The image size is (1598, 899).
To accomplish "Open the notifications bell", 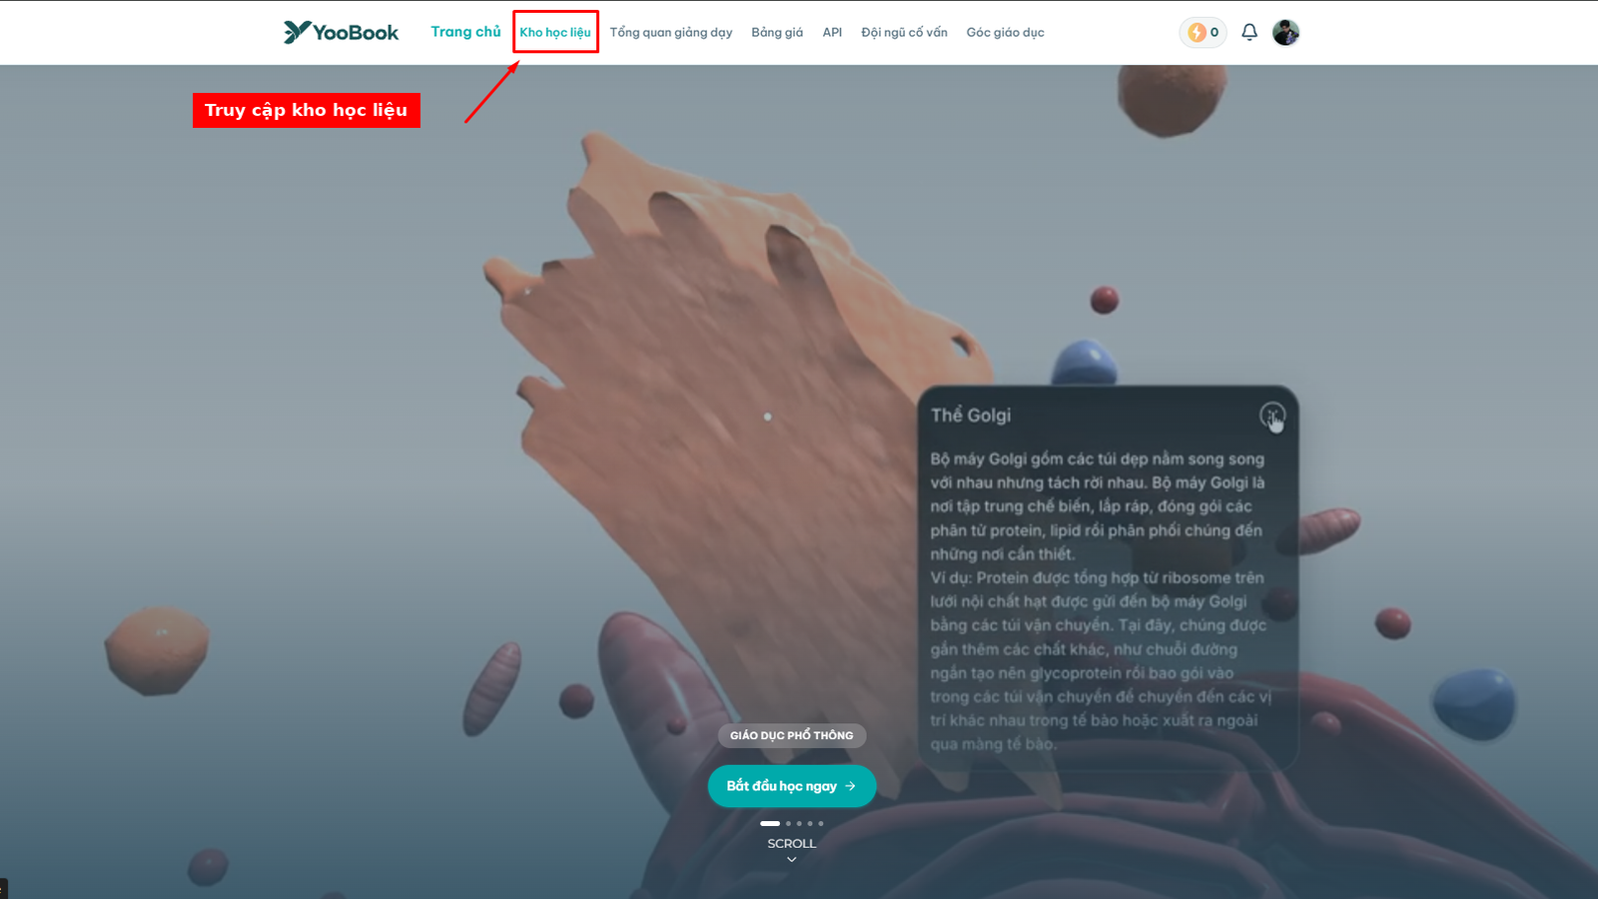I will click(1248, 32).
